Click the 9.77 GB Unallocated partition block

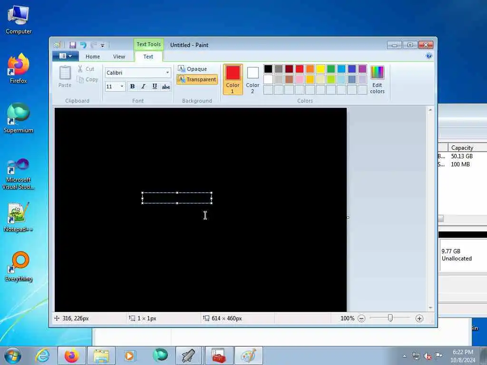463,255
